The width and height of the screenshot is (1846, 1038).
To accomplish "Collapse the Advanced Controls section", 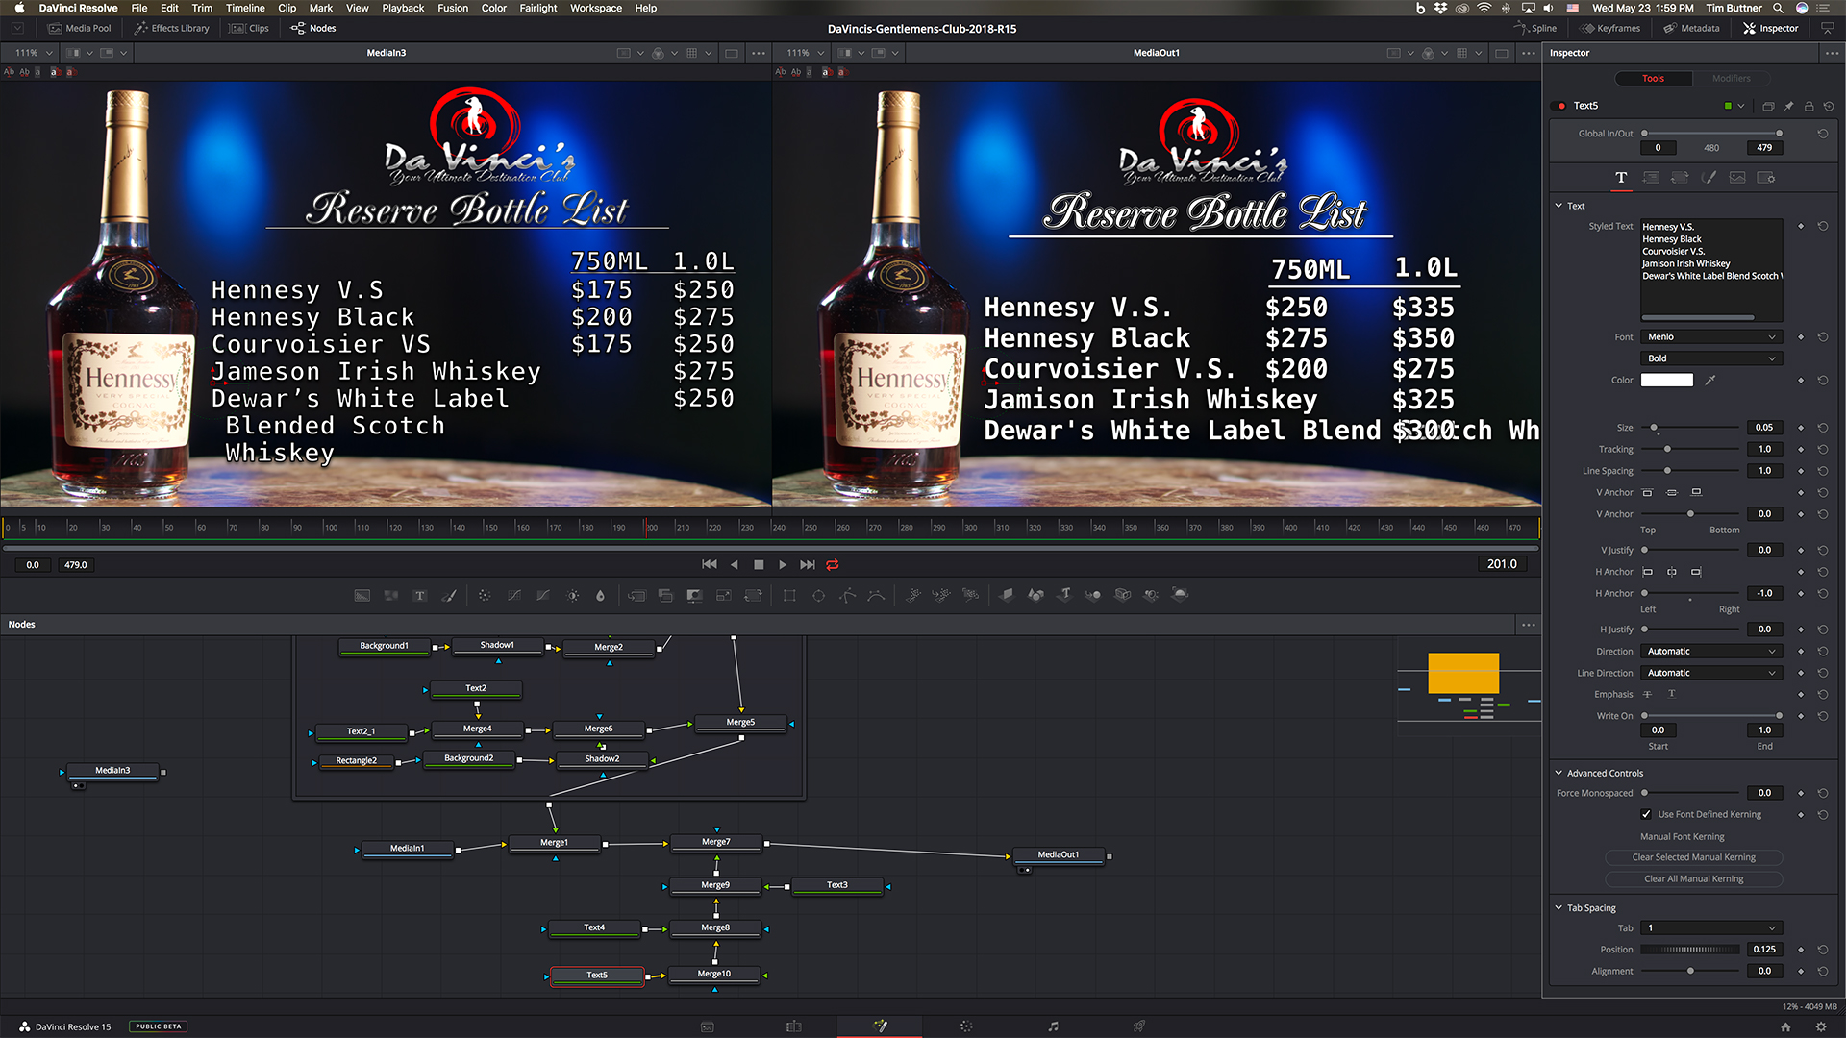I will [x=1559, y=773].
